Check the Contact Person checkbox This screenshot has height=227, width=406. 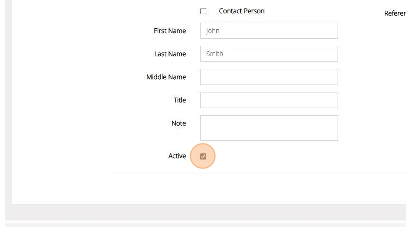pyautogui.click(x=203, y=11)
